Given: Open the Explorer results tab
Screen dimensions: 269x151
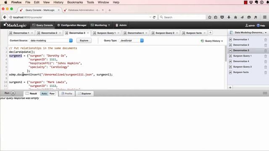Looking at the screenshot, I should [84, 94].
